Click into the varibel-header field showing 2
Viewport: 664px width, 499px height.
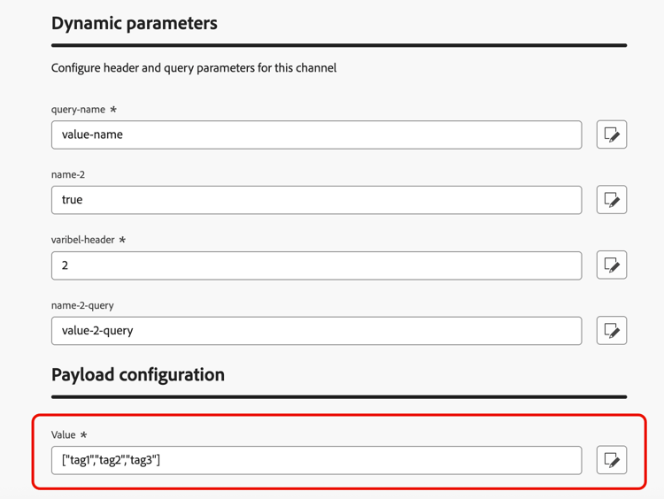pyautogui.click(x=316, y=265)
